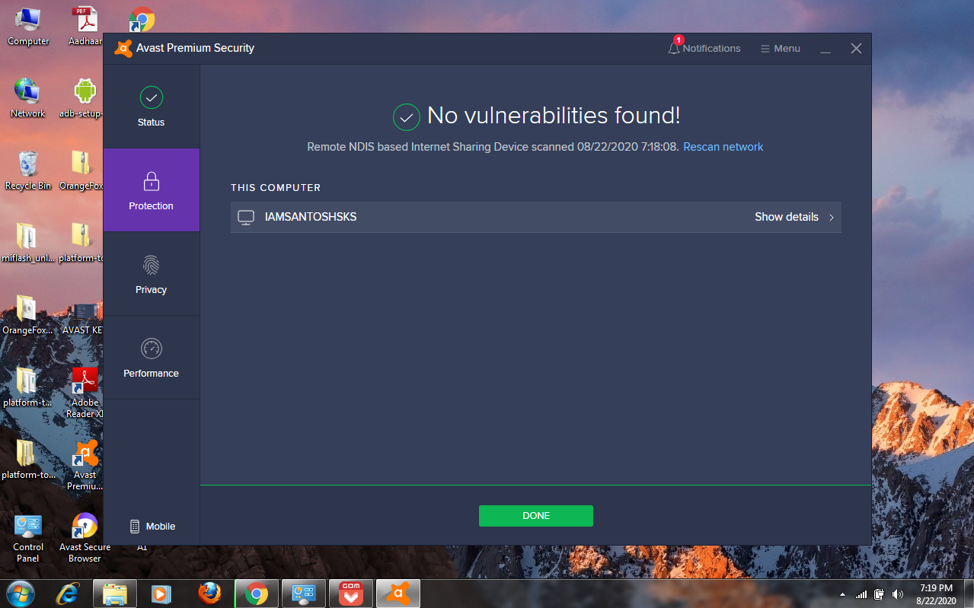Open the Chrome shortcut on desktop
Viewport: 974px width, 608px height.
click(142, 19)
